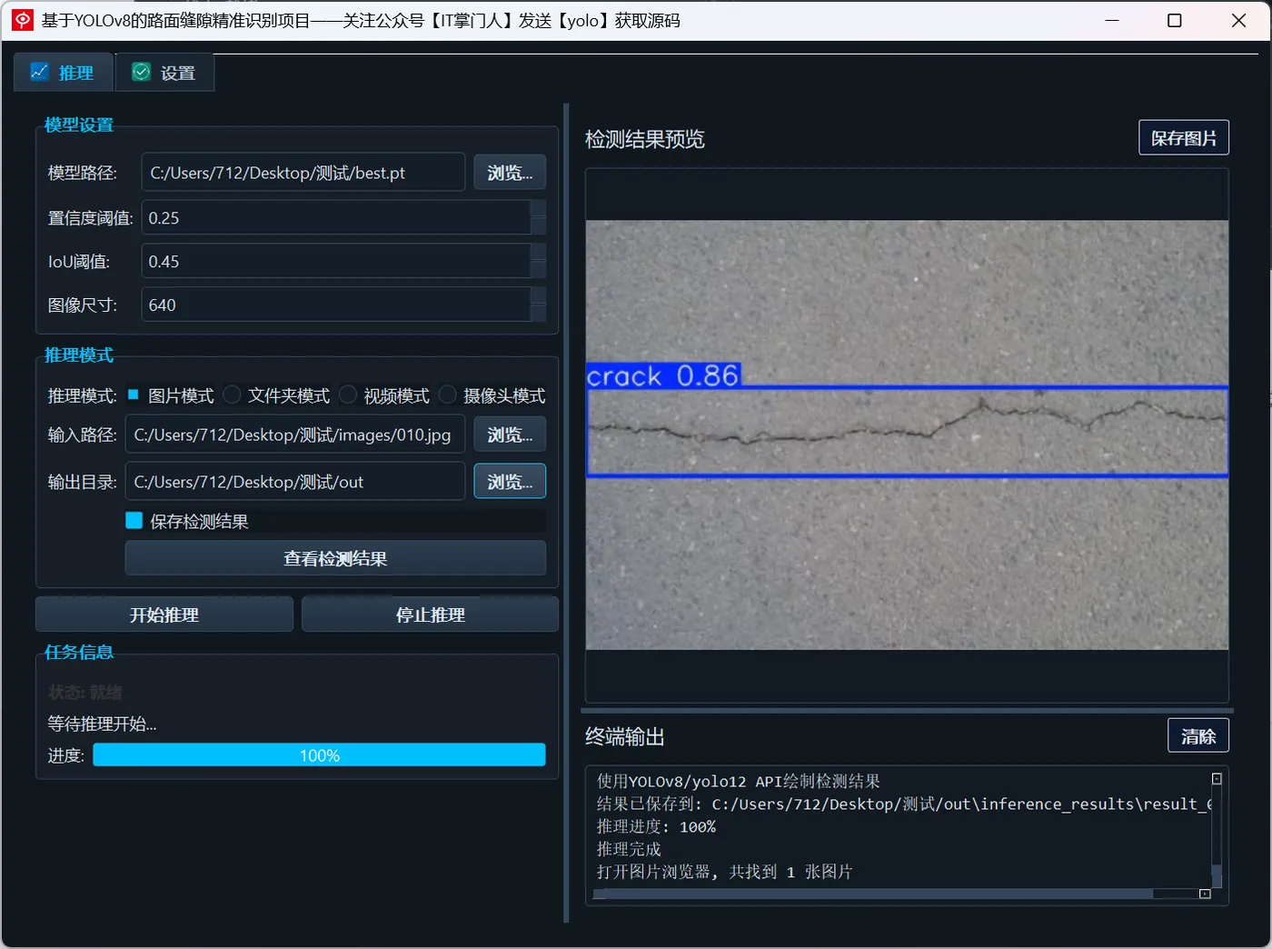
Task: Click the 开始推理 button
Action: point(164,614)
